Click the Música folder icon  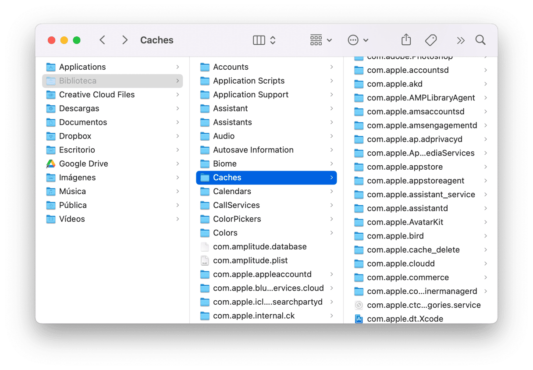pos(51,191)
